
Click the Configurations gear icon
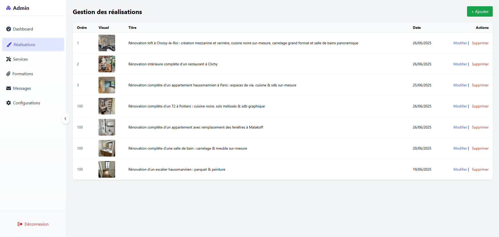tap(9, 103)
